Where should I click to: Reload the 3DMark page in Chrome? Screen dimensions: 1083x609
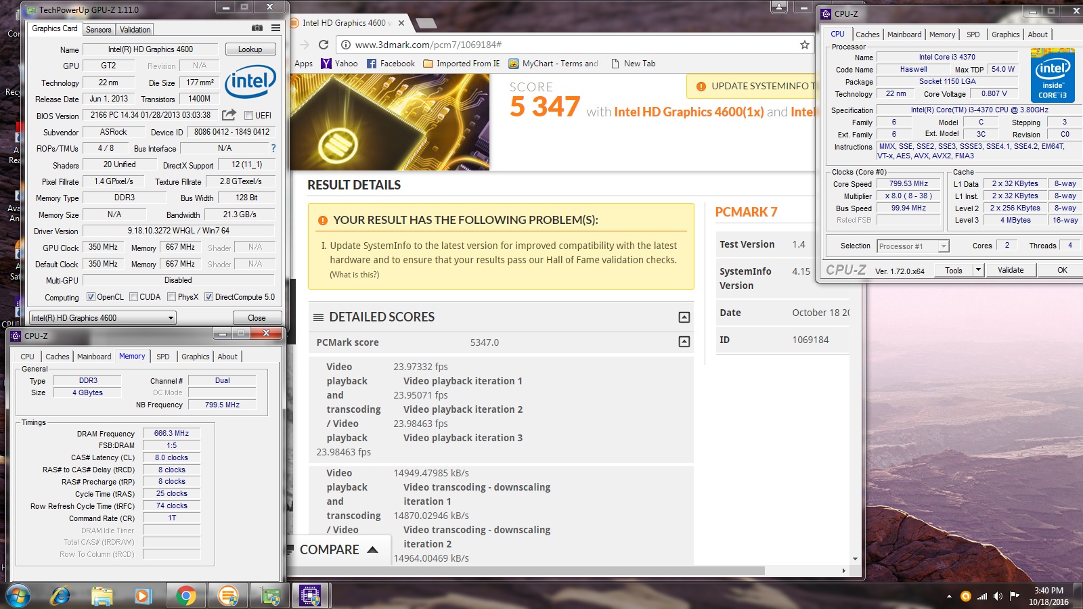coord(324,45)
